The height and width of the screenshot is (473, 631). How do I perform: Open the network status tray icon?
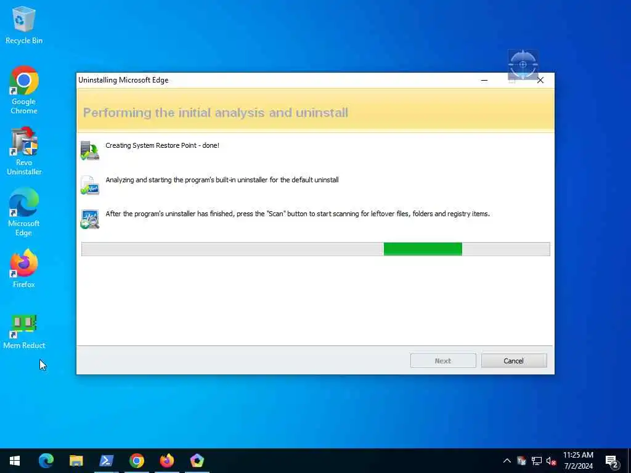(x=537, y=461)
